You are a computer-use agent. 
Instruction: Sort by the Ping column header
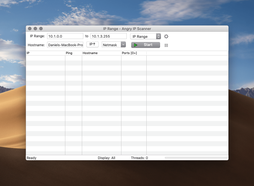click(x=73, y=53)
